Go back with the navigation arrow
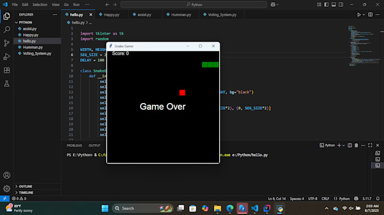The width and height of the screenshot is (384, 215). click(107, 5)
